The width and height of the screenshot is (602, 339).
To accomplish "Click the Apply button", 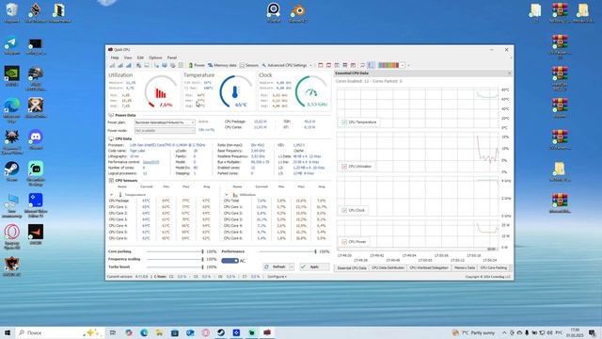I will pyautogui.click(x=314, y=266).
